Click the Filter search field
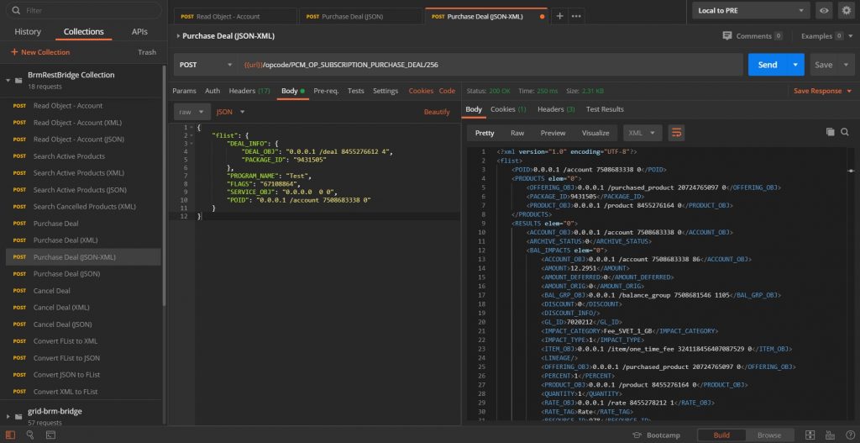Viewport: 860px width, 443px height. [x=83, y=10]
